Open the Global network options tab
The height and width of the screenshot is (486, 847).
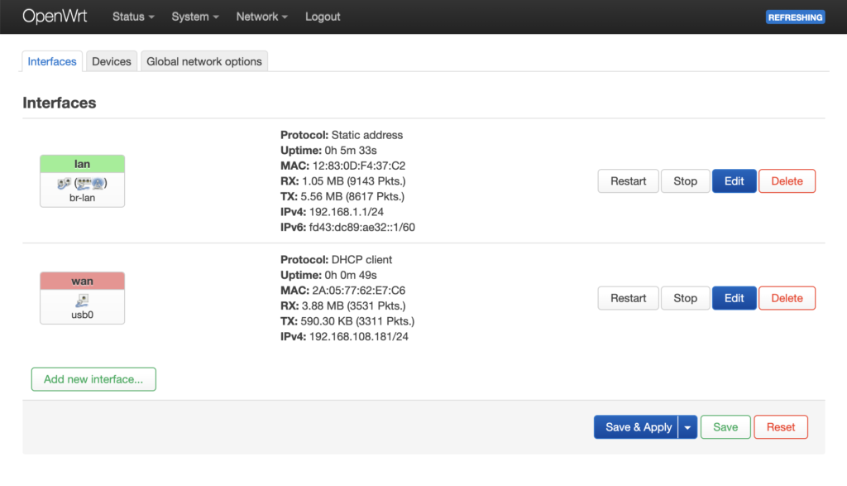204,61
